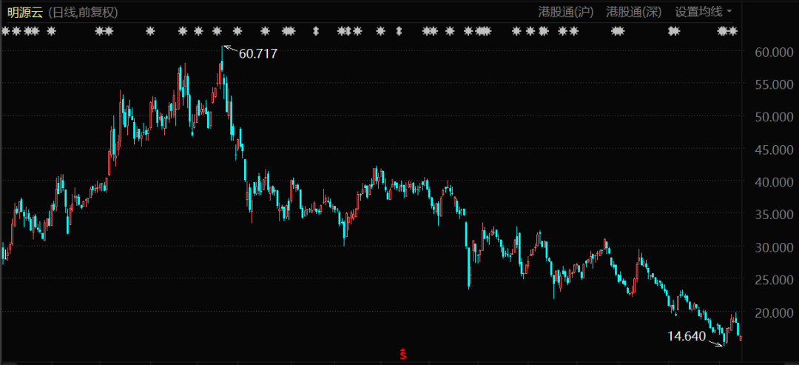Open the 设置均线 moving average settings
The height and width of the screenshot is (365, 799).
tap(698, 12)
